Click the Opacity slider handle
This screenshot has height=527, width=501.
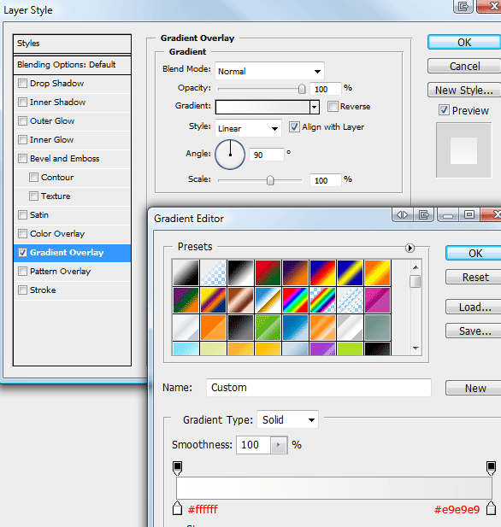302,89
